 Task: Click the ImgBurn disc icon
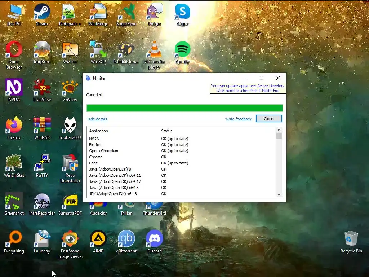[42, 52]
